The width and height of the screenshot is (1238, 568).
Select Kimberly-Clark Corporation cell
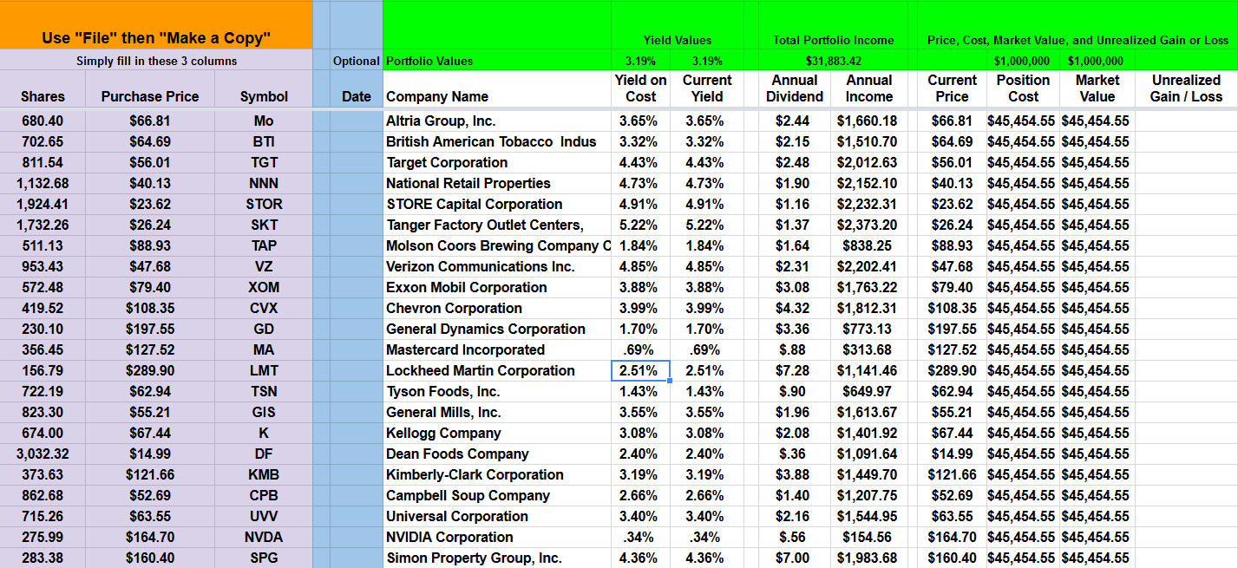pos(497,474)
